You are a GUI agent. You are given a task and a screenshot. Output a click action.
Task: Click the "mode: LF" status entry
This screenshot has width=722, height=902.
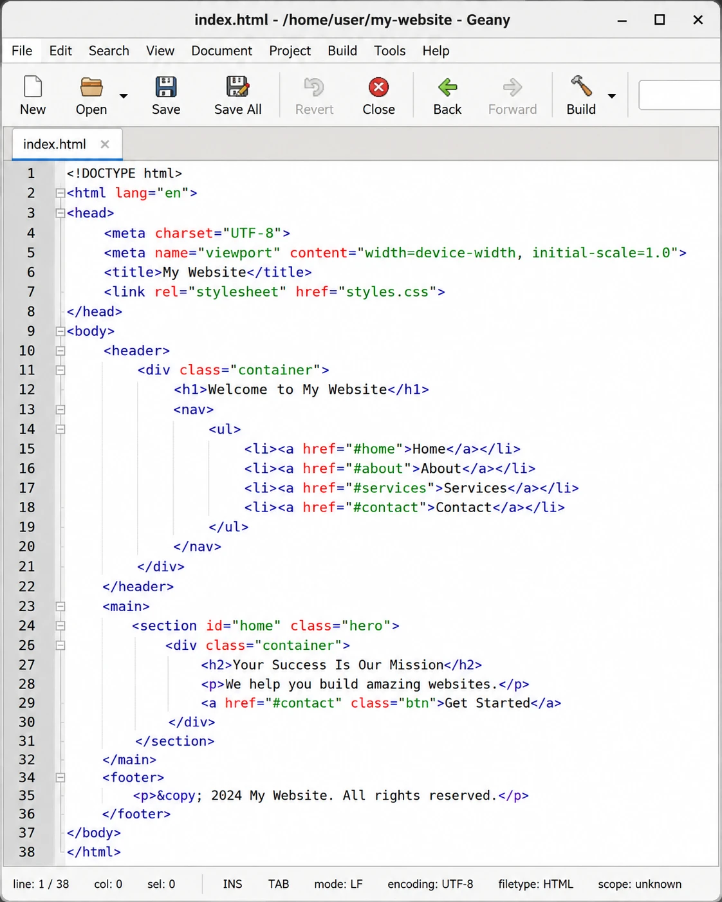click(x=338, y=884)
